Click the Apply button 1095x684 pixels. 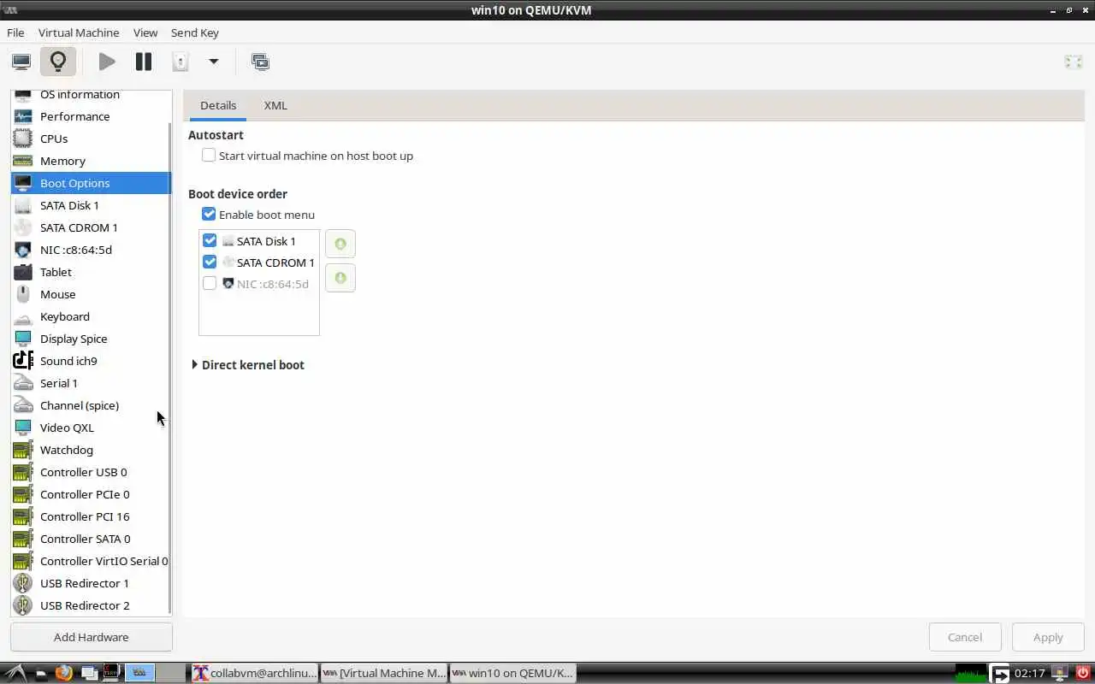coord(1048,637)
